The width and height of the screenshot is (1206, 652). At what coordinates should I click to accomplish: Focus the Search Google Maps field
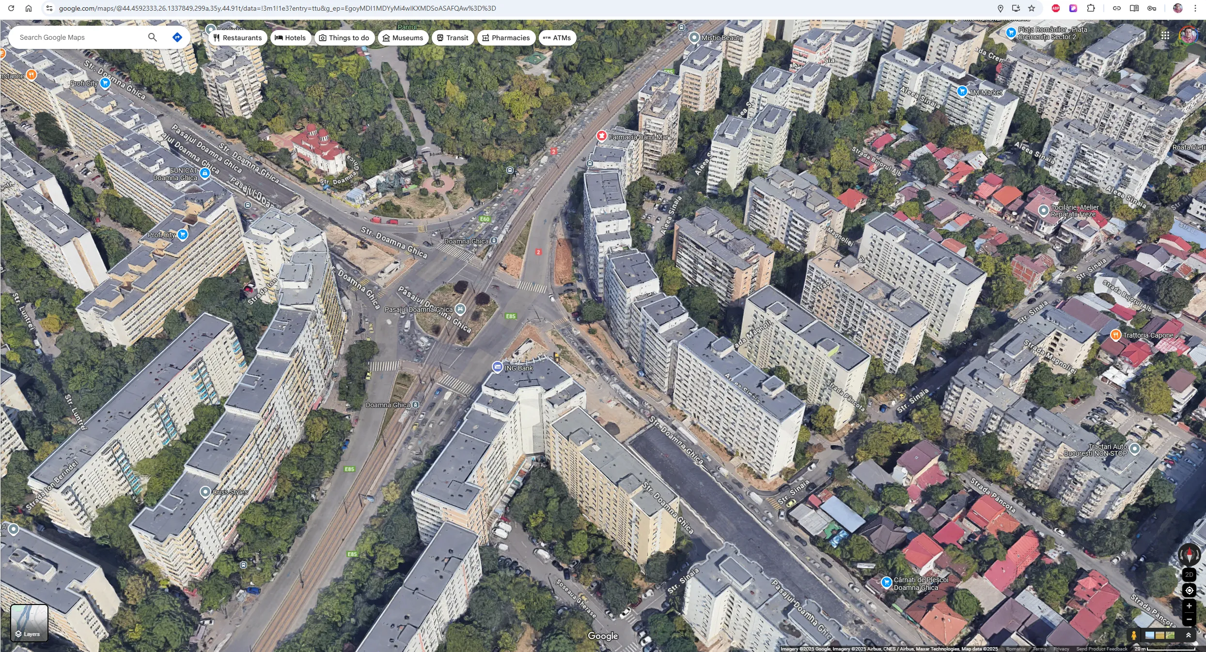click(x=80, y=37)
